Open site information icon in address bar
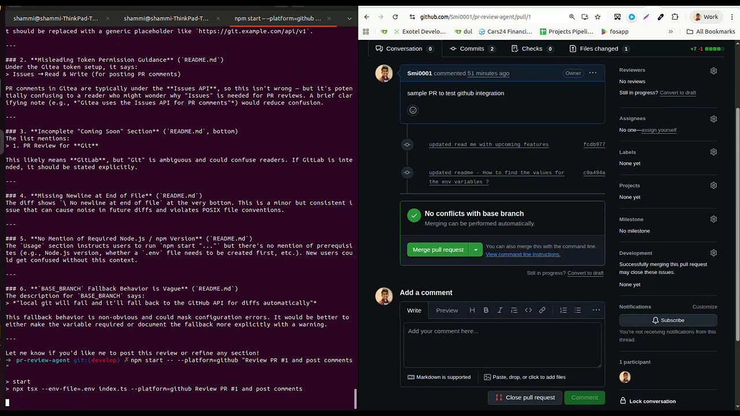Image resolution: width=740 pixels, height=416 pixels. (x=412, y=17)
